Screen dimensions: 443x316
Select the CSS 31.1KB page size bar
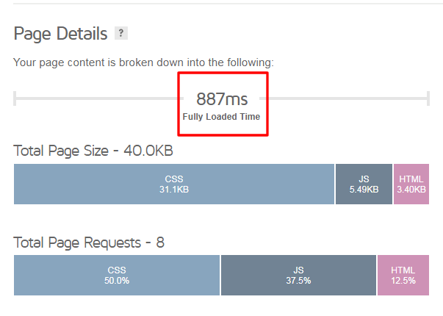click(174, 184)
